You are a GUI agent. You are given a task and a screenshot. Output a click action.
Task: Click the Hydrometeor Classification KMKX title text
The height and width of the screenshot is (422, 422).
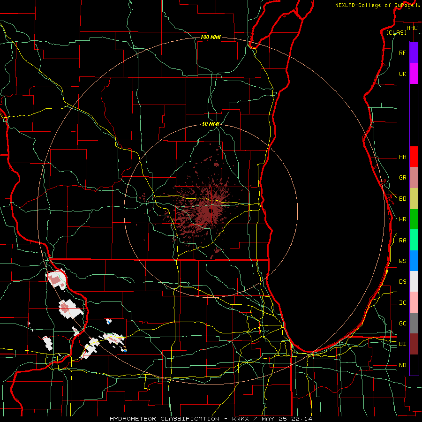click(x=211, y=419)
